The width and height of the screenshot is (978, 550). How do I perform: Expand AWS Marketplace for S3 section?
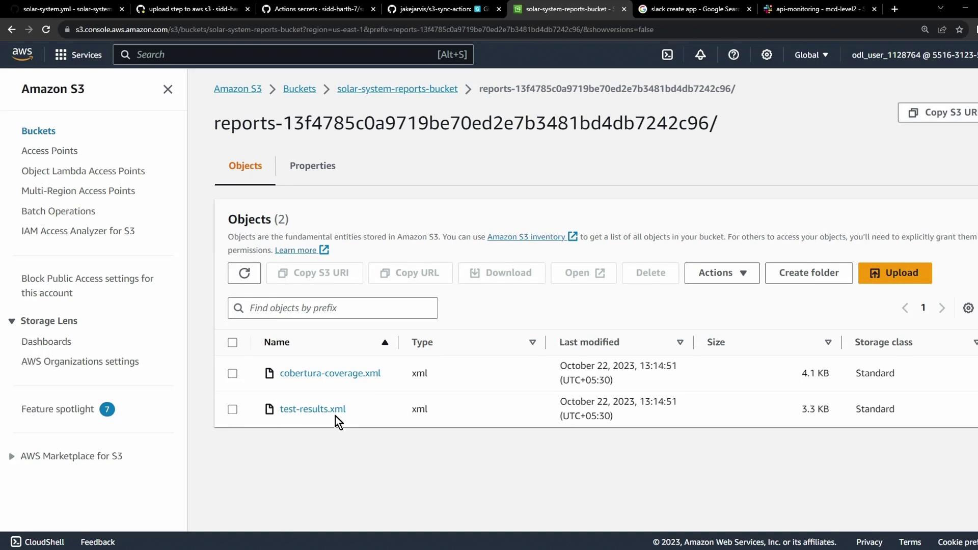[12, 456]
